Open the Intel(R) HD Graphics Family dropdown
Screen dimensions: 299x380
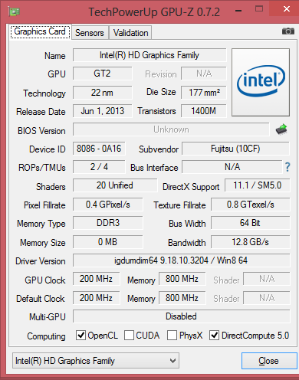point(96,361)
